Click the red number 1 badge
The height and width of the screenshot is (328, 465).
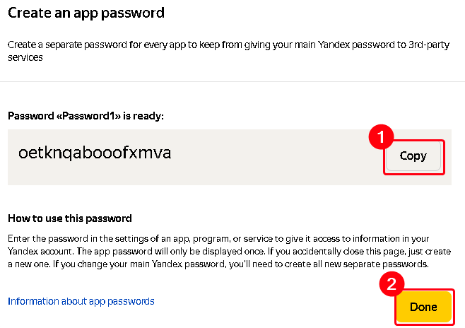pos(381,137)
